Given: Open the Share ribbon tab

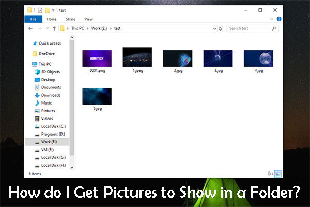Looking at the screenshot, I should coord(71,19).
